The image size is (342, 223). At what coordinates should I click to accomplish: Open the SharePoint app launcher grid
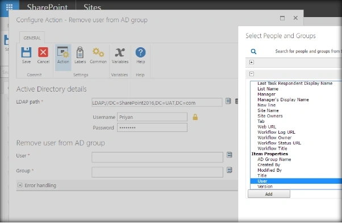9,7
